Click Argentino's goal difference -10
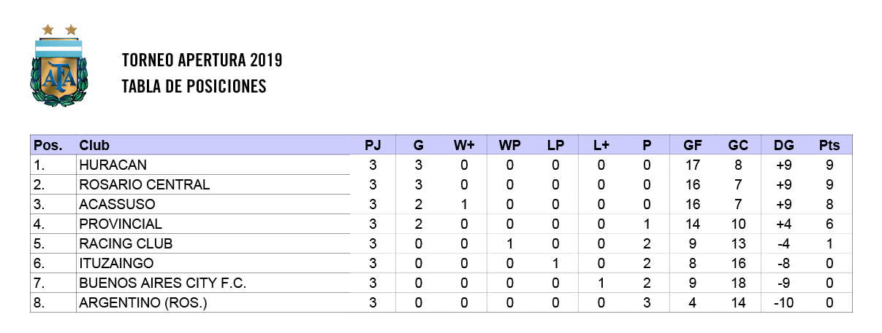The image size is (882, 333). (x=783, y=302)
